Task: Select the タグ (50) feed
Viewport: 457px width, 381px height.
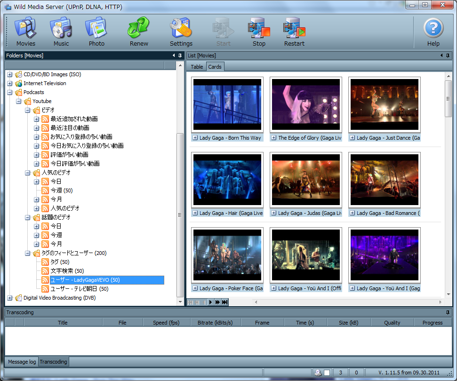Action: point(60,262)
